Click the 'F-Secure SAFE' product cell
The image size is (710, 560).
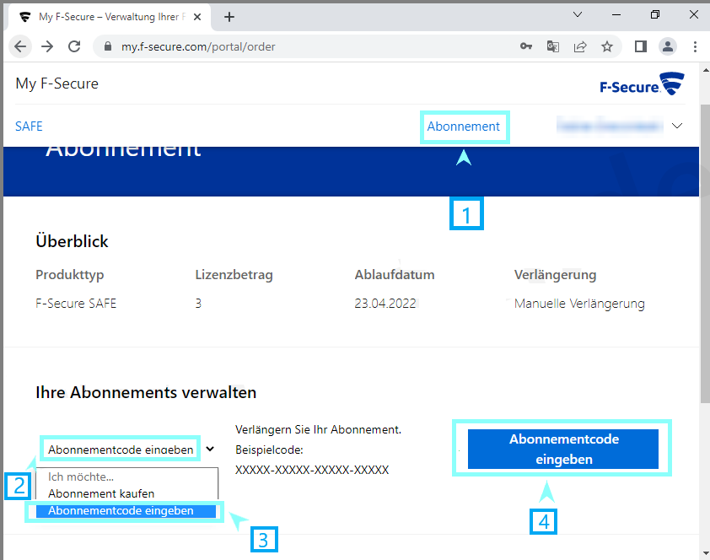click(x=76, y=304)
